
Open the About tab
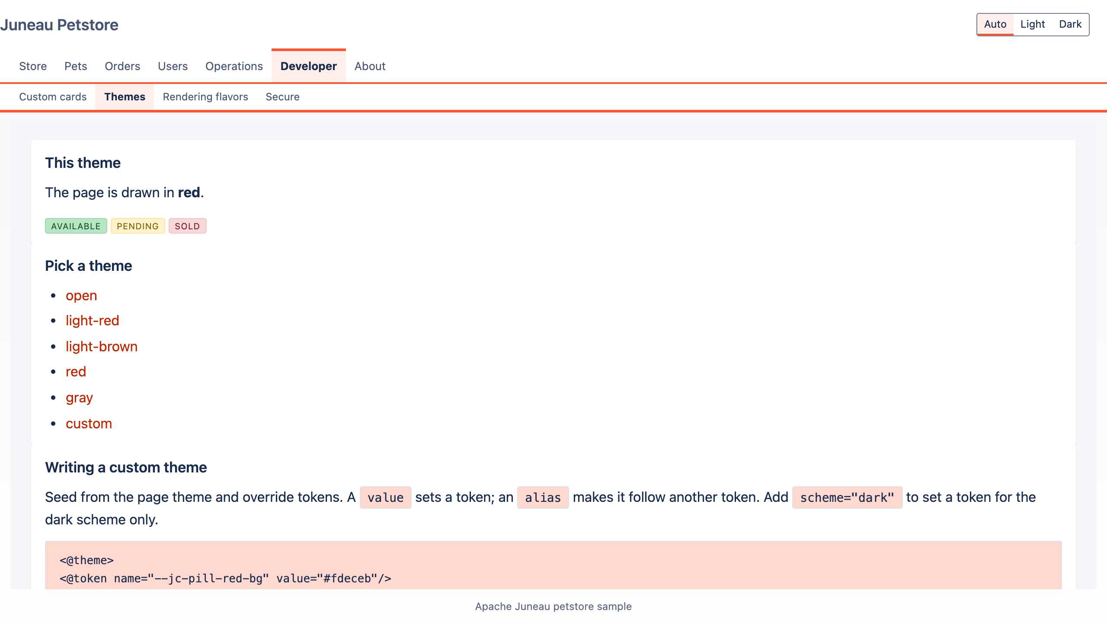[370, 66]
